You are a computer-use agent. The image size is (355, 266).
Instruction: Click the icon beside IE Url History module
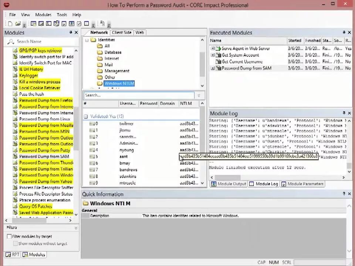[x=15, y=69]
